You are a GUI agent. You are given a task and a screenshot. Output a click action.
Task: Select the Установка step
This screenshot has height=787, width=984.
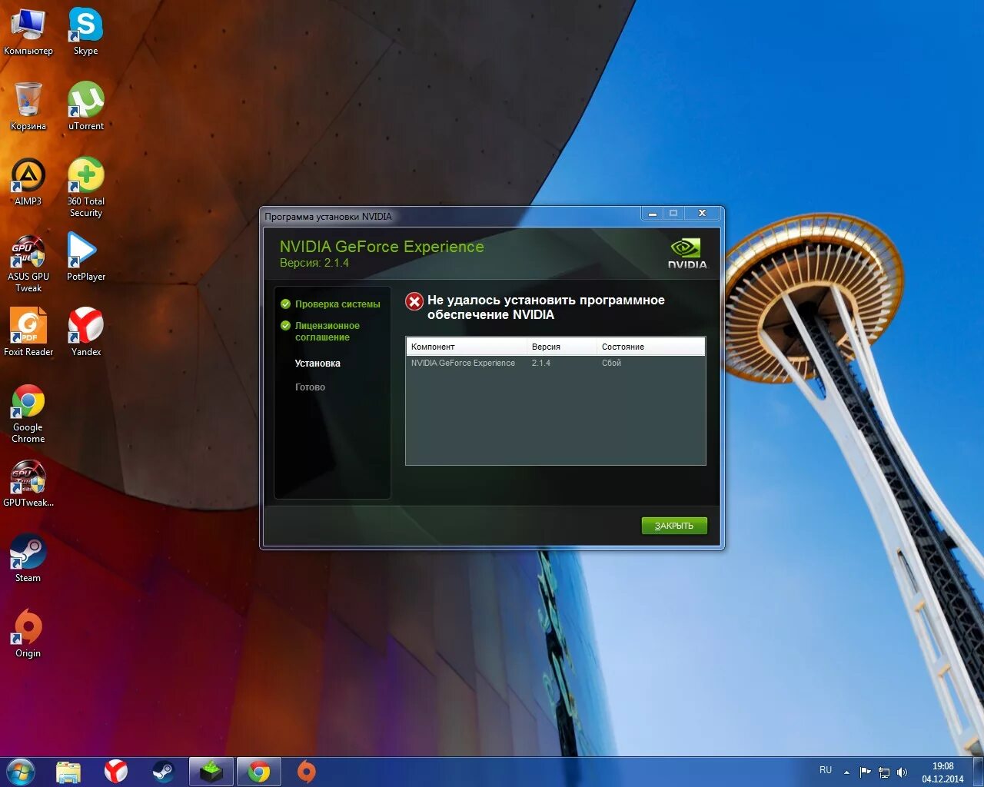[x=317, y=364]
